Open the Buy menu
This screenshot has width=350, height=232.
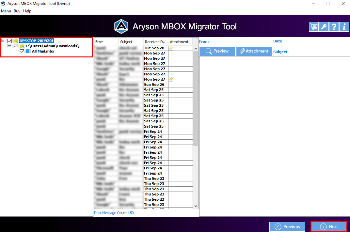point(17,11)
